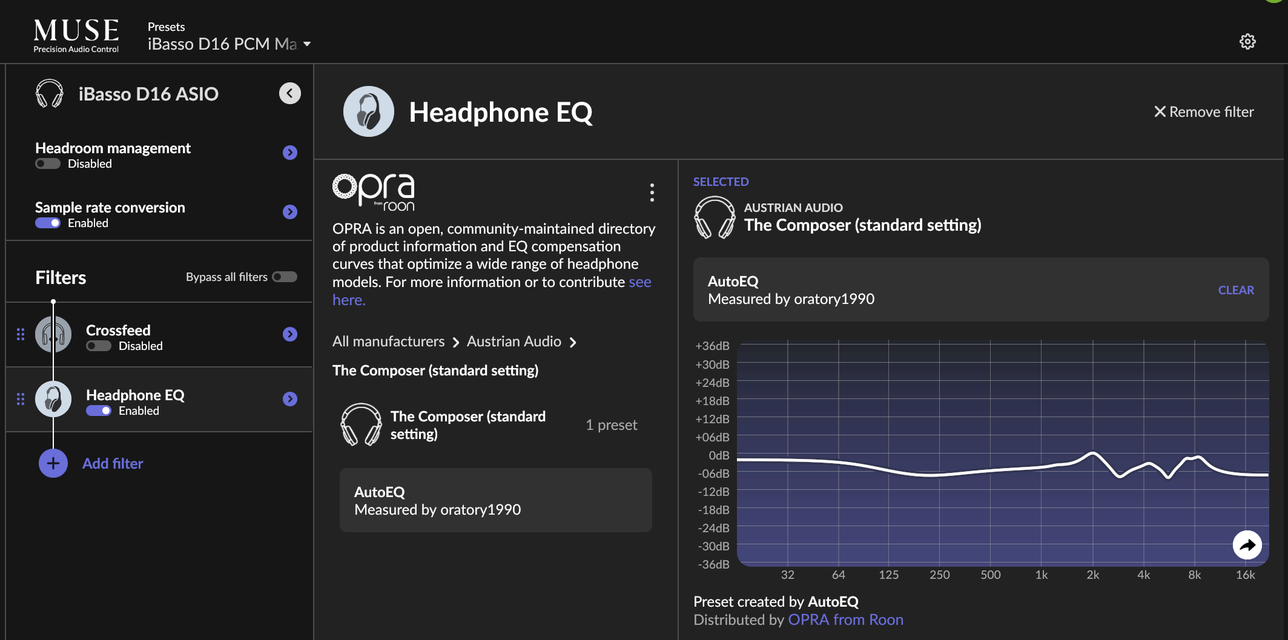
Task: Open the OPRA from Roon link
Action: (x=845, y=619)
